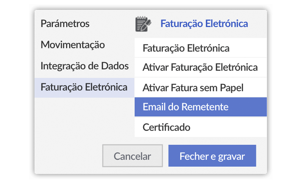
Task: Save and close using the blue button
Action: 212,156
